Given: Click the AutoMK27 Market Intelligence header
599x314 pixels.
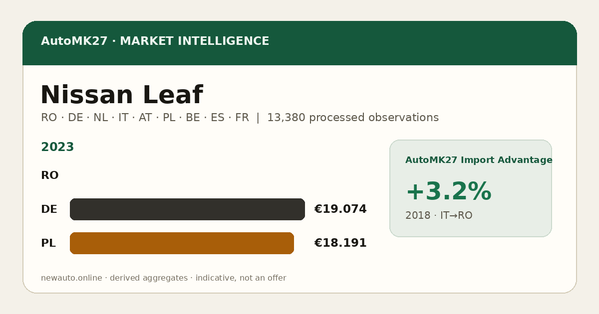Looking at the screenshot, I should pos(155,41).
